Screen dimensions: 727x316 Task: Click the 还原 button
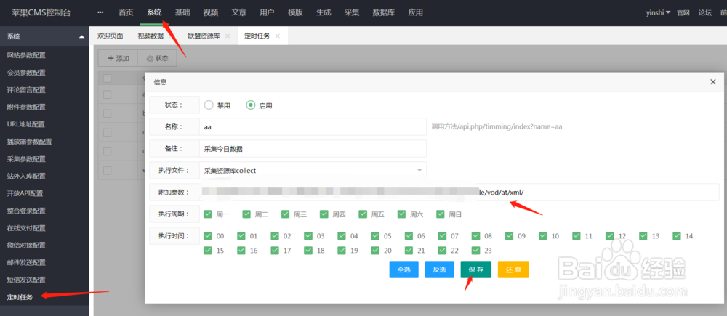(513, 270)
